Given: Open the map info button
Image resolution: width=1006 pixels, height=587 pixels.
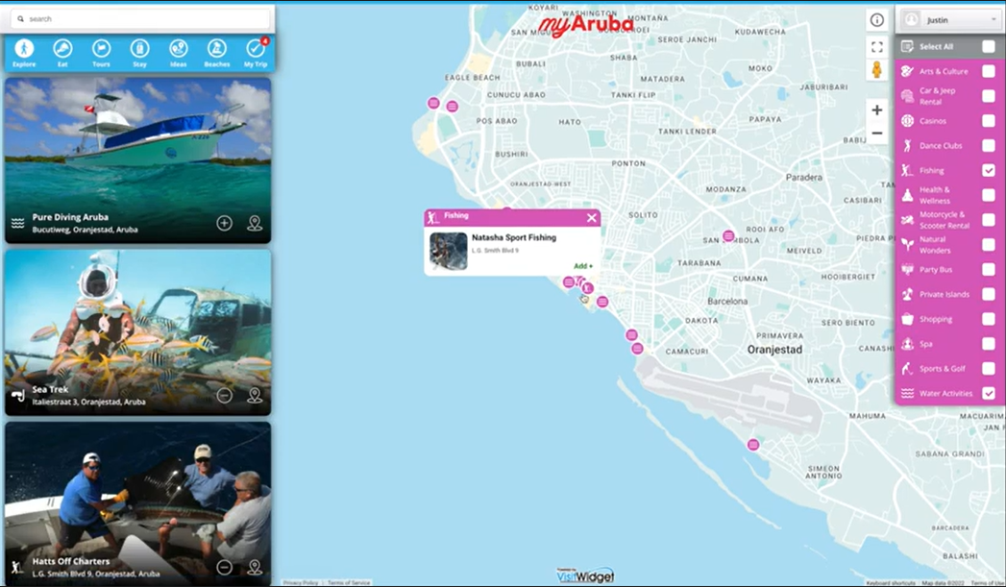Looking at the screenshot, I should click(x=877, y=20).
